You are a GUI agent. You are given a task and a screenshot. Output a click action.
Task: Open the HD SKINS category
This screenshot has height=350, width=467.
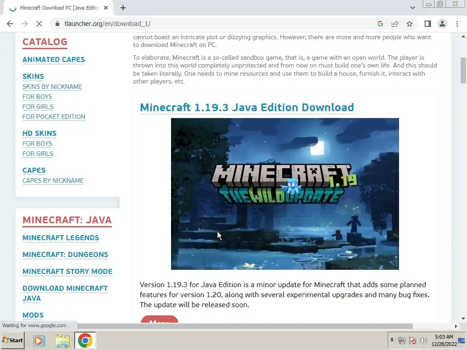point(39,134)
